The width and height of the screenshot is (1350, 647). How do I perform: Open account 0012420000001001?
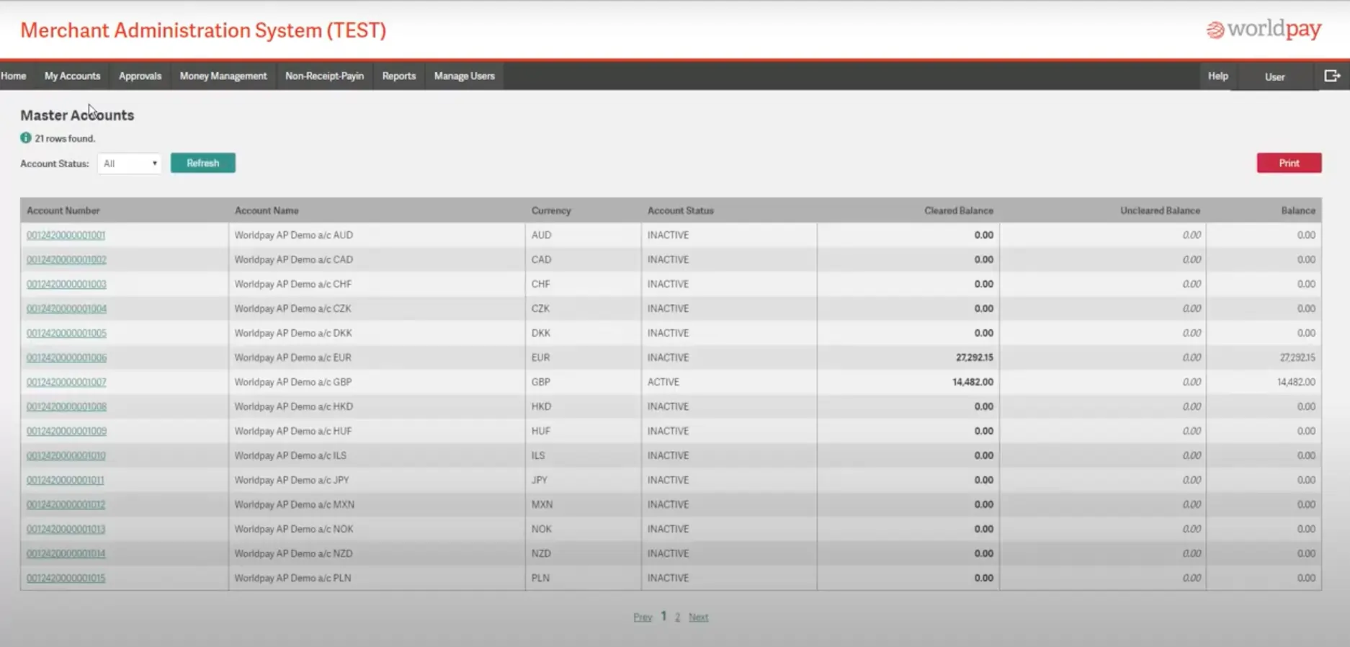pyautogui.click(x=66, y=235)
